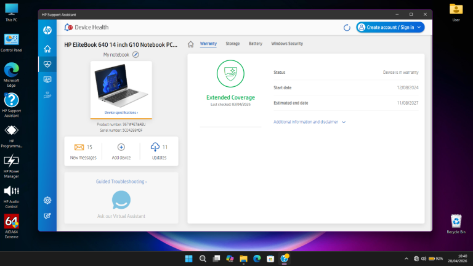473x266 pixels.
Task: Click the HP logo in the sidebar
Action: 47,30
